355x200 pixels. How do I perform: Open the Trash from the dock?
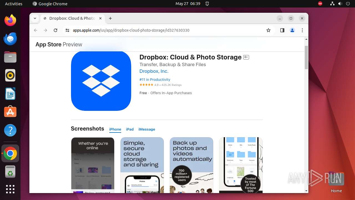pos(10,172)
